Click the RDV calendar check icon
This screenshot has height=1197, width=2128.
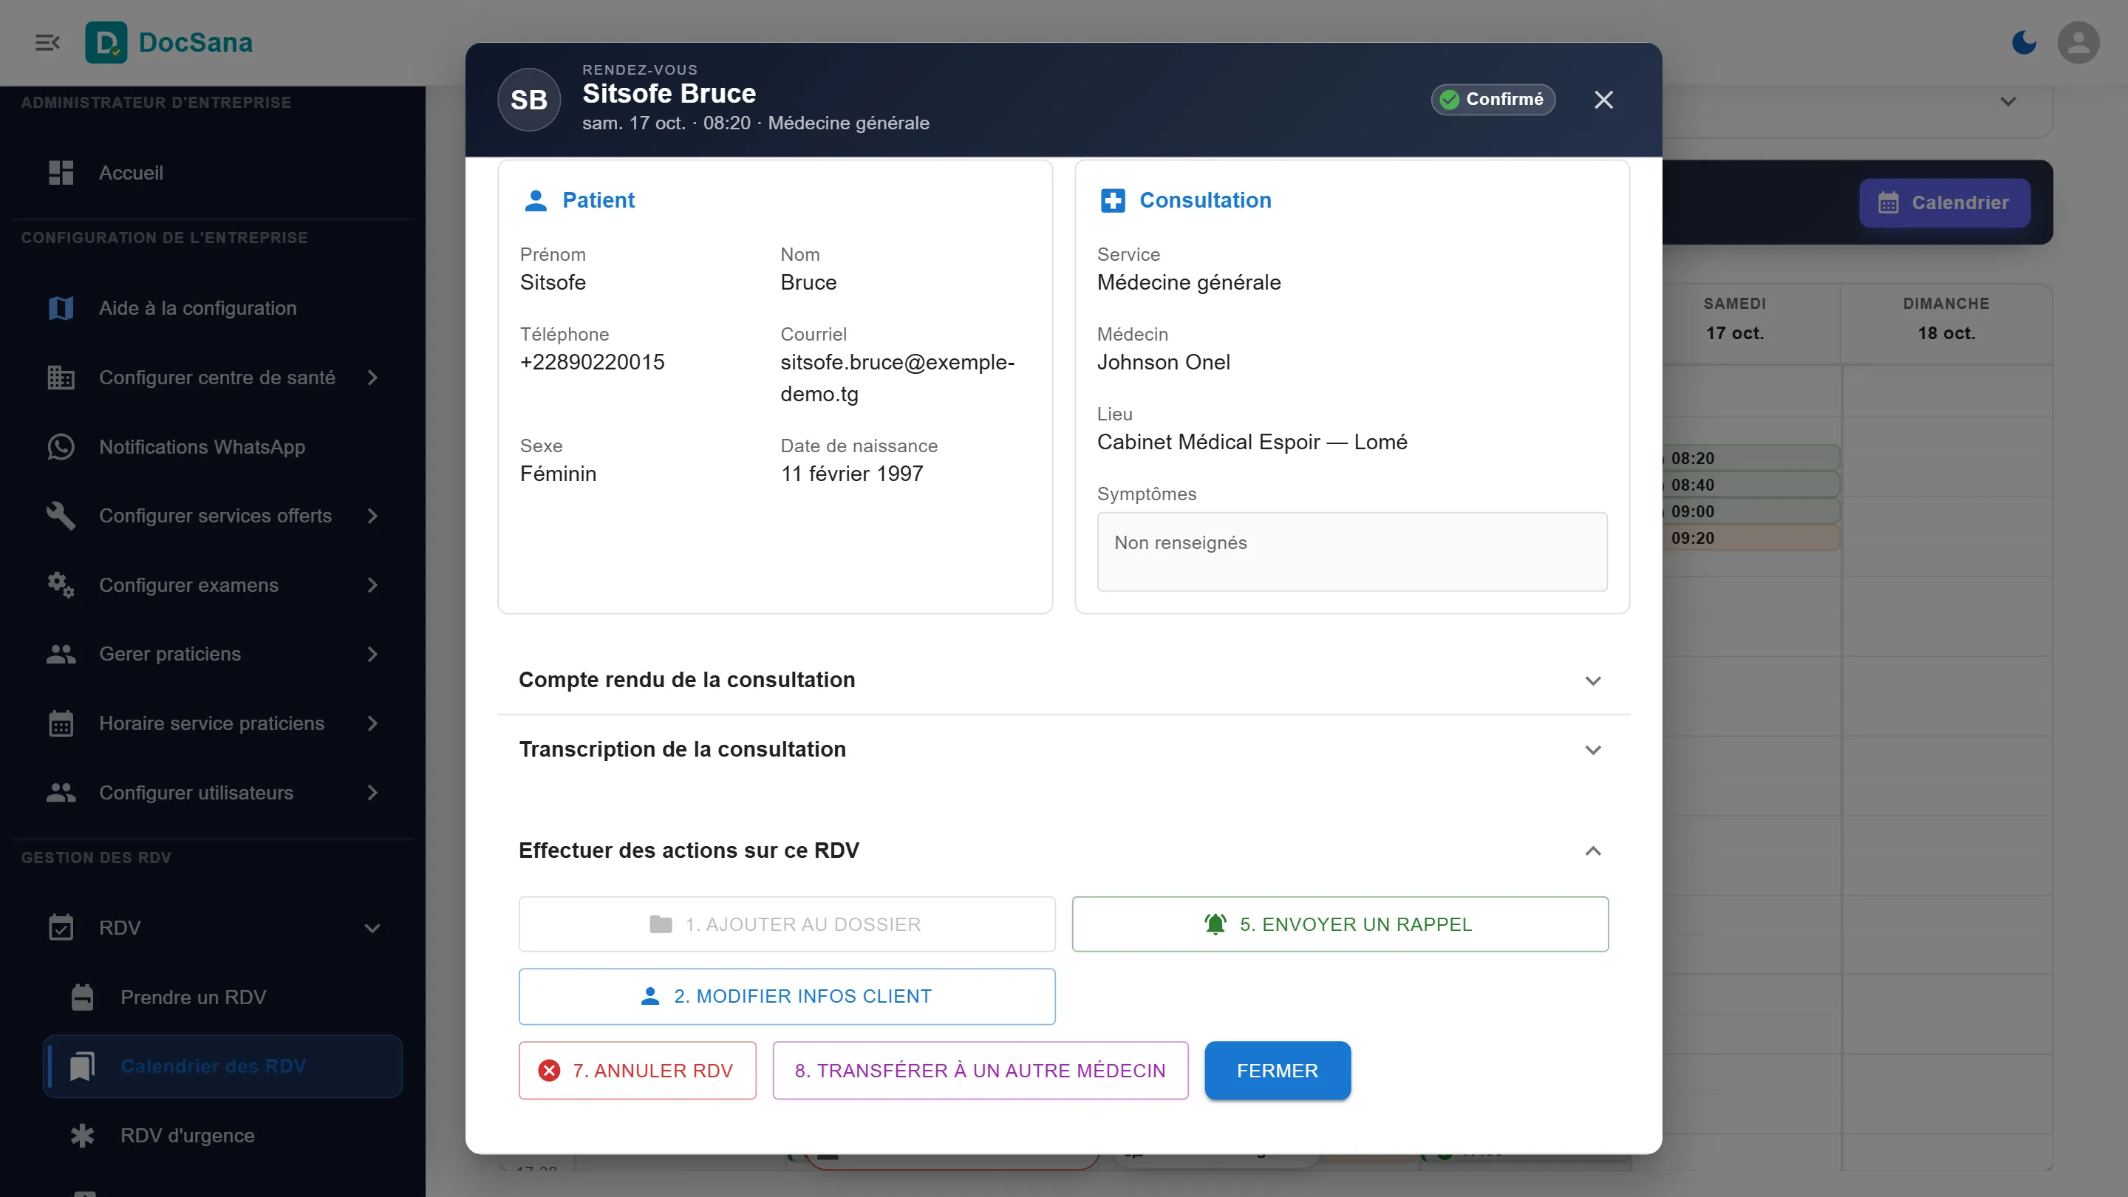(61, 929)
